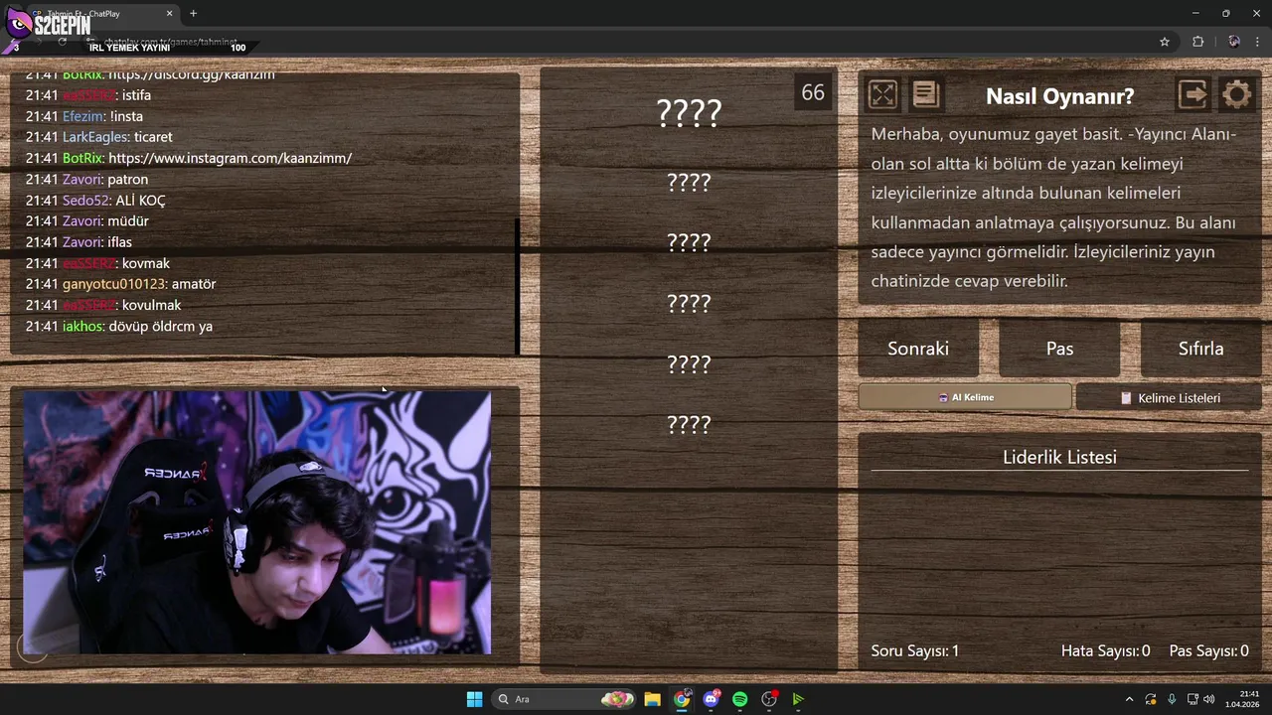
Task: Open the green arrow app in taskbar
Action: 798,699
